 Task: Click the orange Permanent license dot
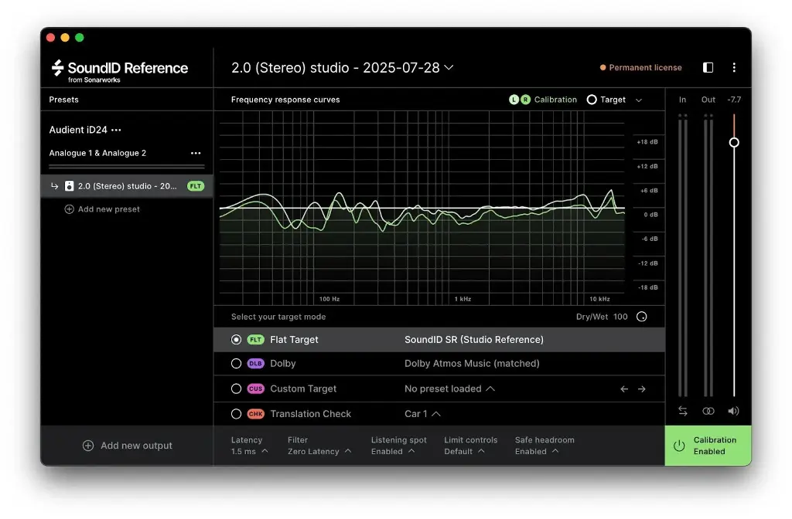coord(603,68)
